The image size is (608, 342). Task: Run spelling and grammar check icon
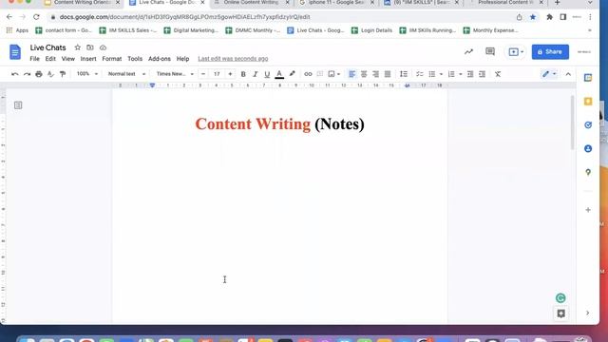point(50,74)
